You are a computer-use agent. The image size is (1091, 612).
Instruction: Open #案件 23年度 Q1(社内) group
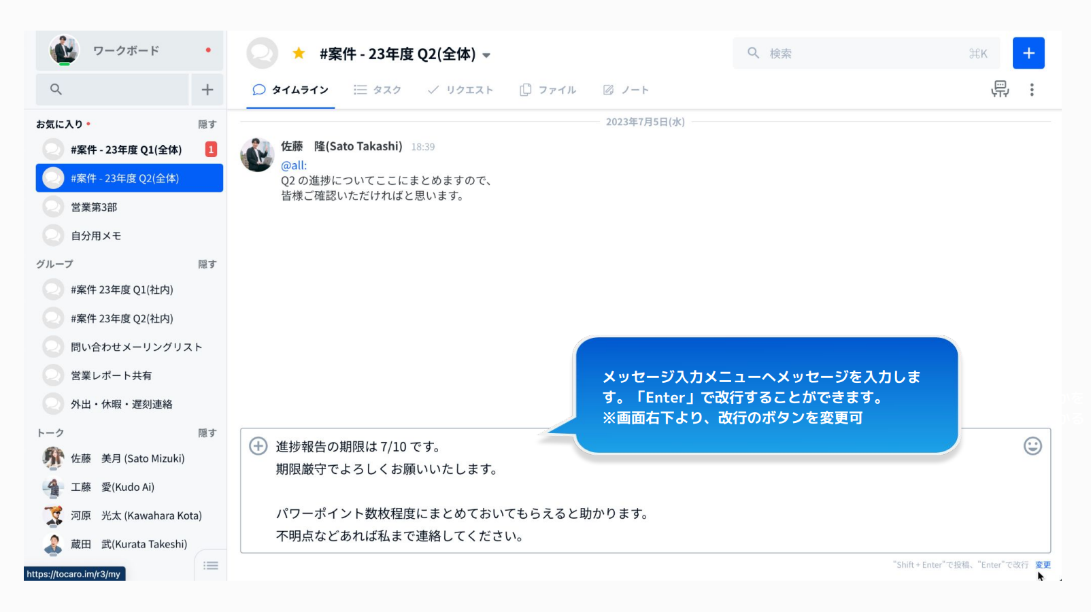(x=129, y=290)
